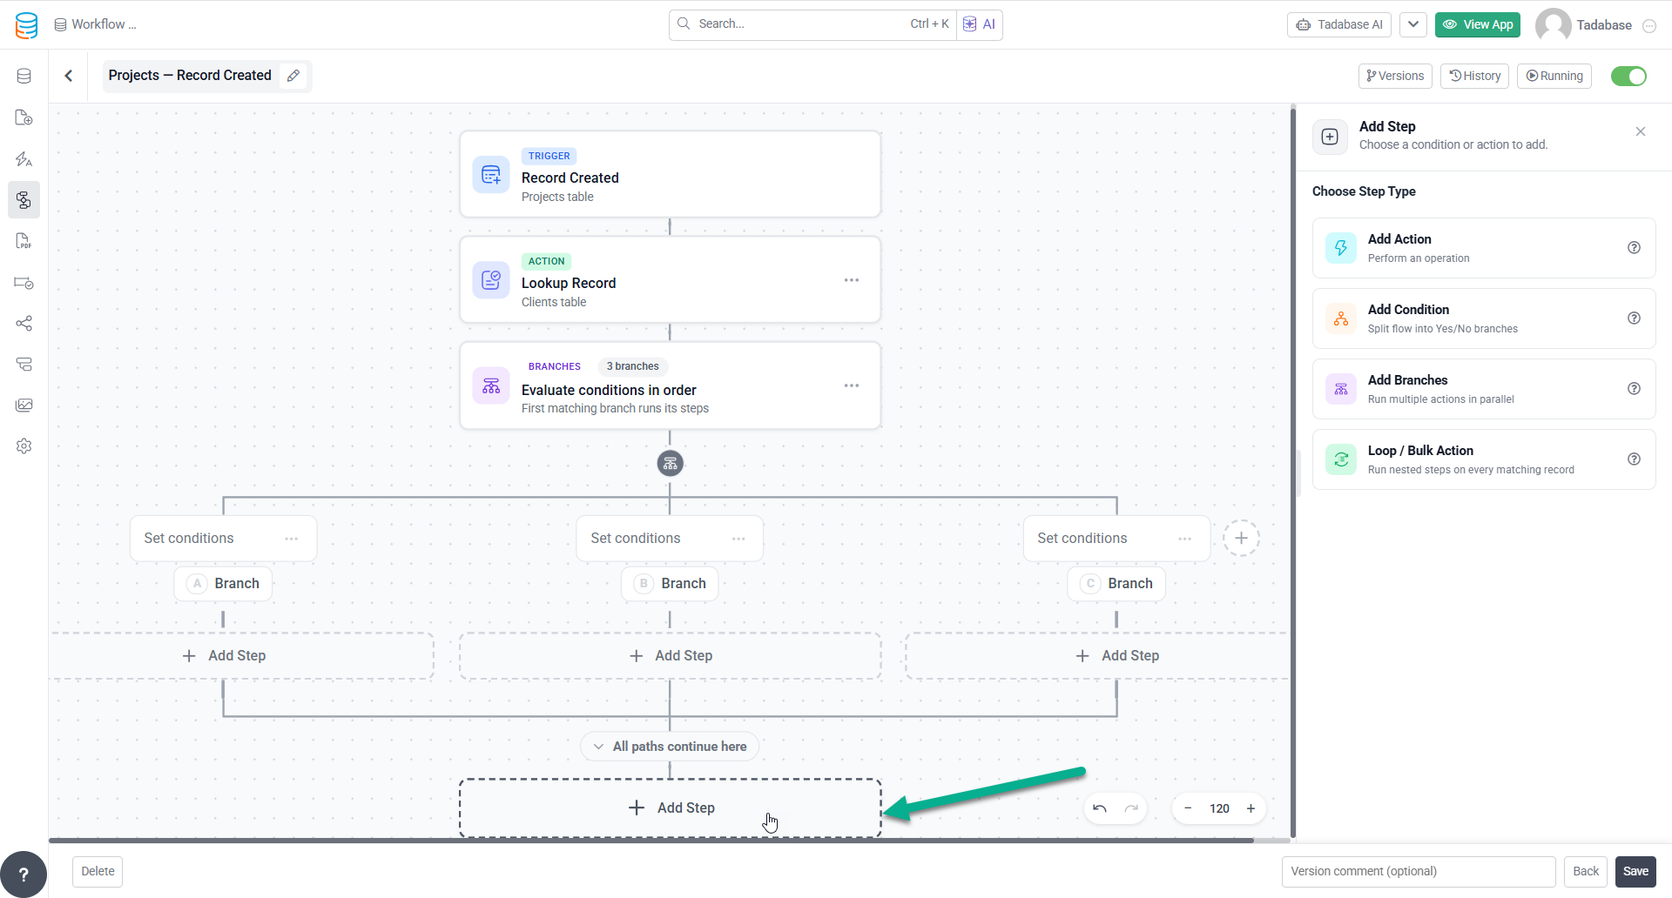Image resolution: width=1672 pixels, height=898 pixels.
Task: Open help for Loop / Bulk Action
Action: click(1634, 459)
